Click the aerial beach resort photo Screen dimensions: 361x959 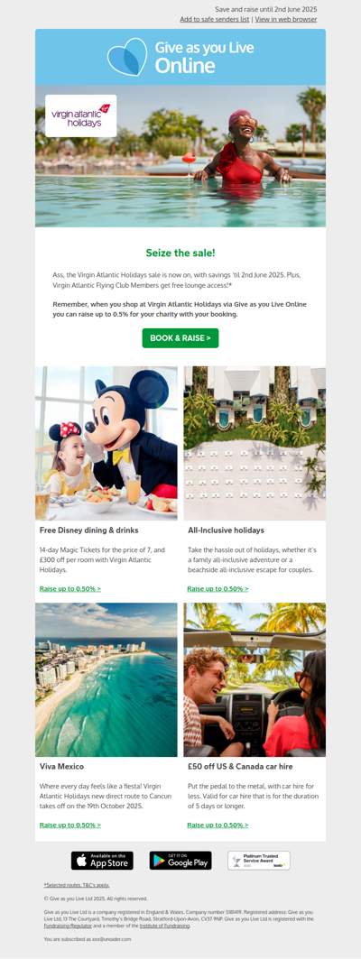pos(255,444)
